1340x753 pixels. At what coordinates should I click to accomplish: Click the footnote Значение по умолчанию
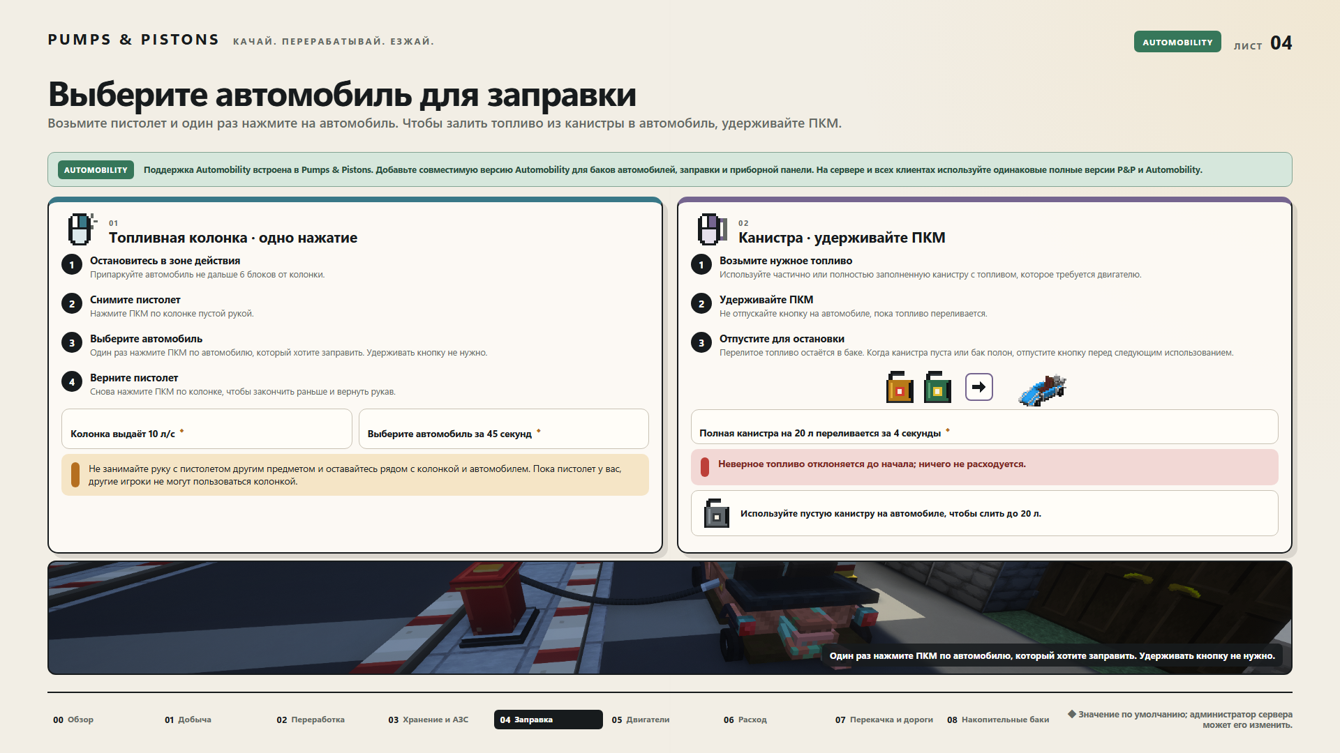click(x=1180, y=720)
